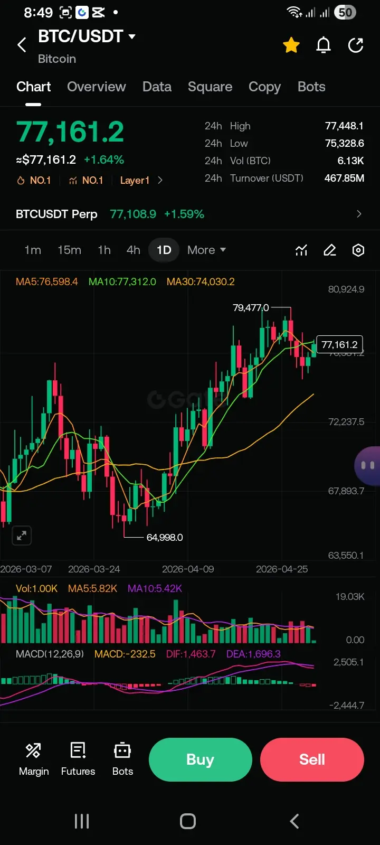
Task: Open Futures trading
Action: [x=78, y=759]
